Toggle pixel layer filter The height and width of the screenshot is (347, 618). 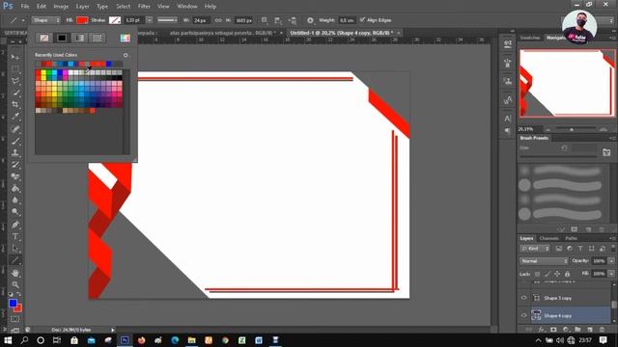coord(559,249)
